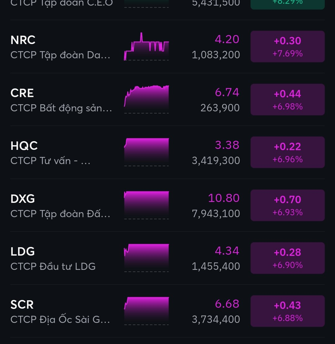Tap the HQC intraday chart thumbnail
The width and height of the screenshot is (335, 344).
(x=146, y=152)
